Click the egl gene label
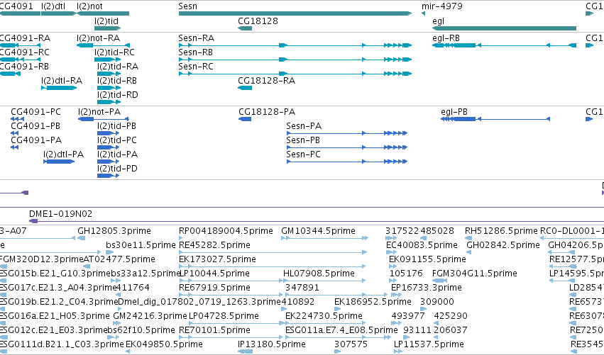 (439, 21)
